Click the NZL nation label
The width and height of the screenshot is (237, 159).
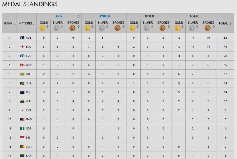click(x=28, y=92)
